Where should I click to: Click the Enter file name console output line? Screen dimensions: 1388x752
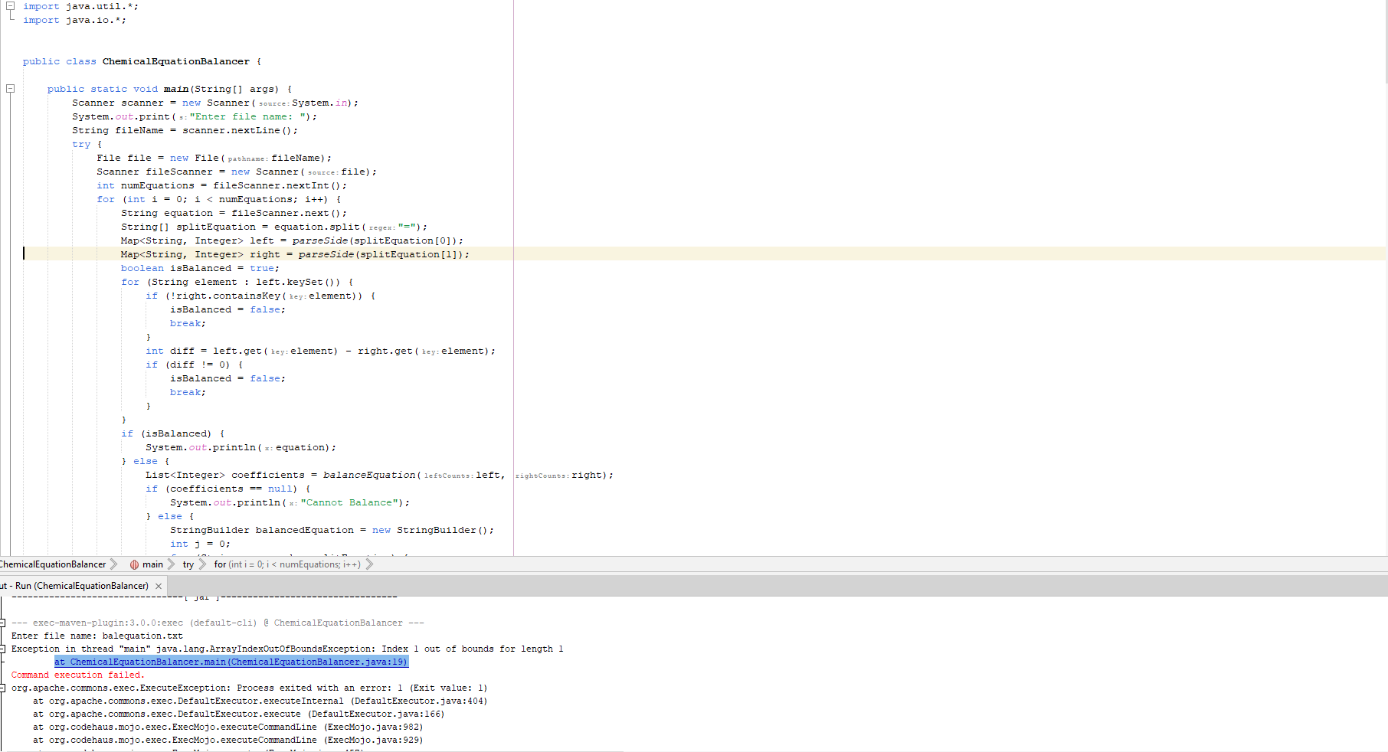[97, 636]
